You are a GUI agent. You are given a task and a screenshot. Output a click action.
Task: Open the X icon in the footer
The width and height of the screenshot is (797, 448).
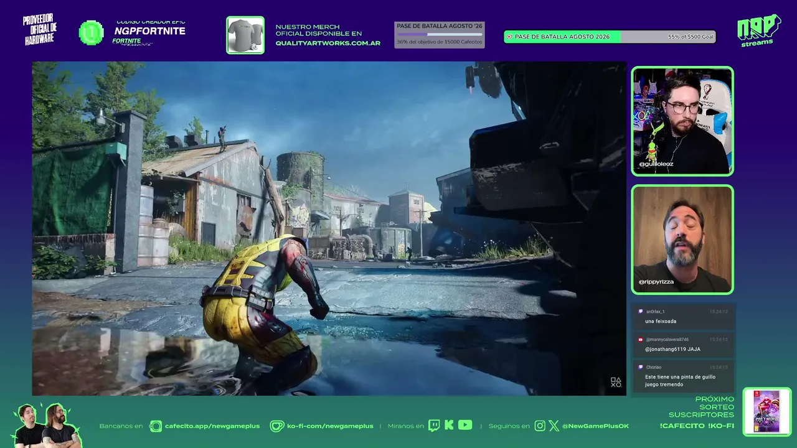(554, 426)
